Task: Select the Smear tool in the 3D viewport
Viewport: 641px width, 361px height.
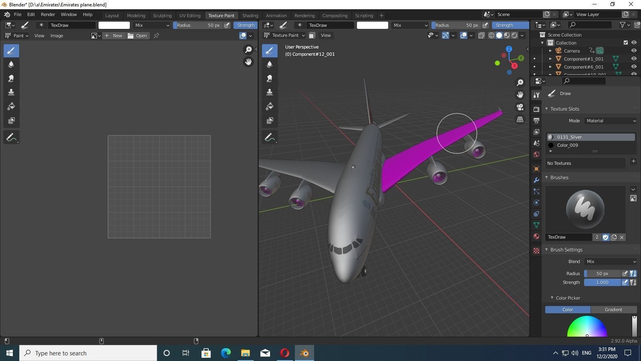Action: (270, 78)
